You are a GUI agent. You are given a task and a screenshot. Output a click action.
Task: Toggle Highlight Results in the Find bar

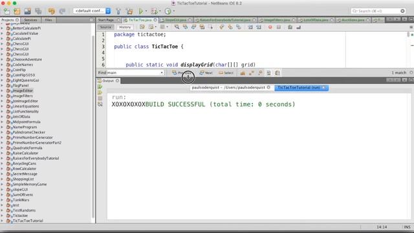coord(268,73)
